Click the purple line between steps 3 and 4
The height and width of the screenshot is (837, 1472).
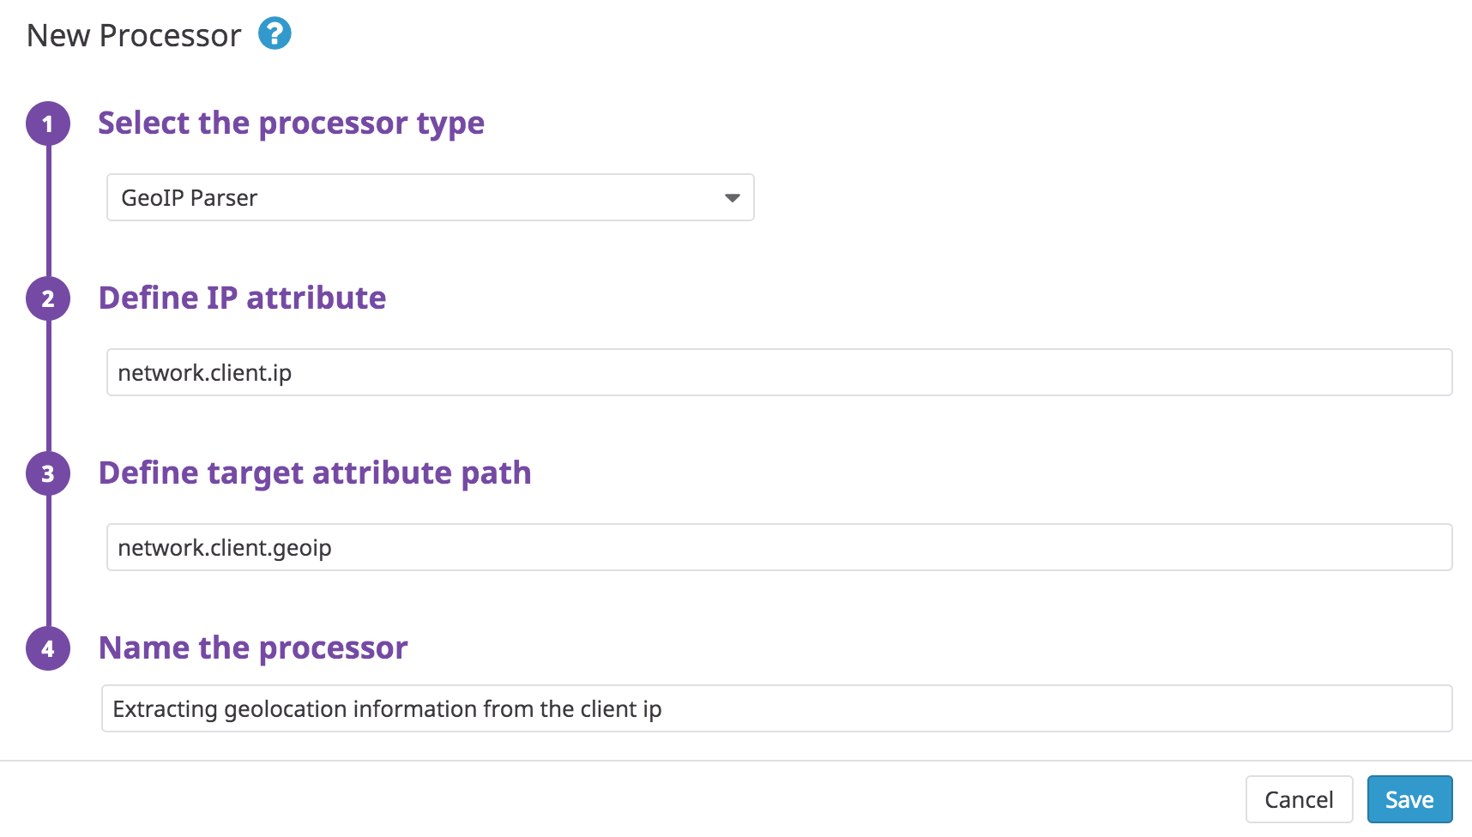pos(49,561)
